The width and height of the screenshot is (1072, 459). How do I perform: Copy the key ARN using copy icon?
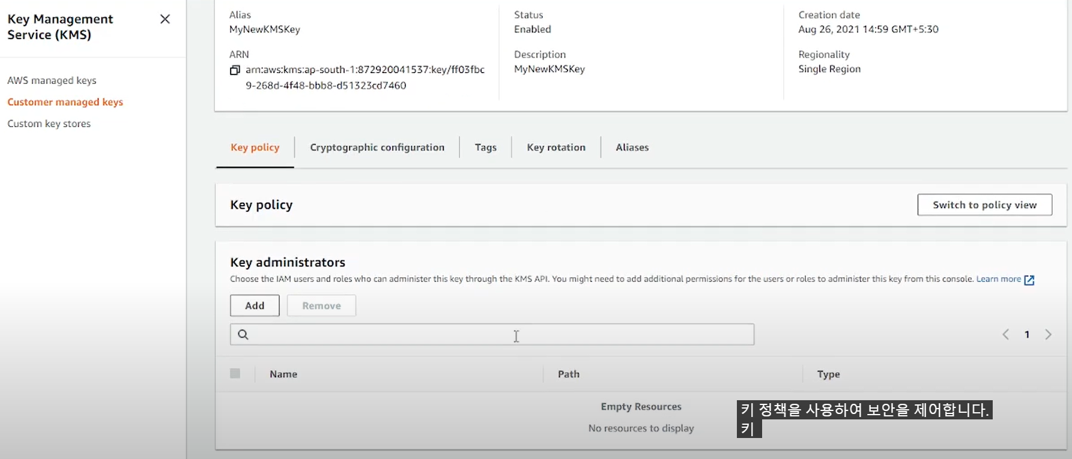tap(235, 70)
